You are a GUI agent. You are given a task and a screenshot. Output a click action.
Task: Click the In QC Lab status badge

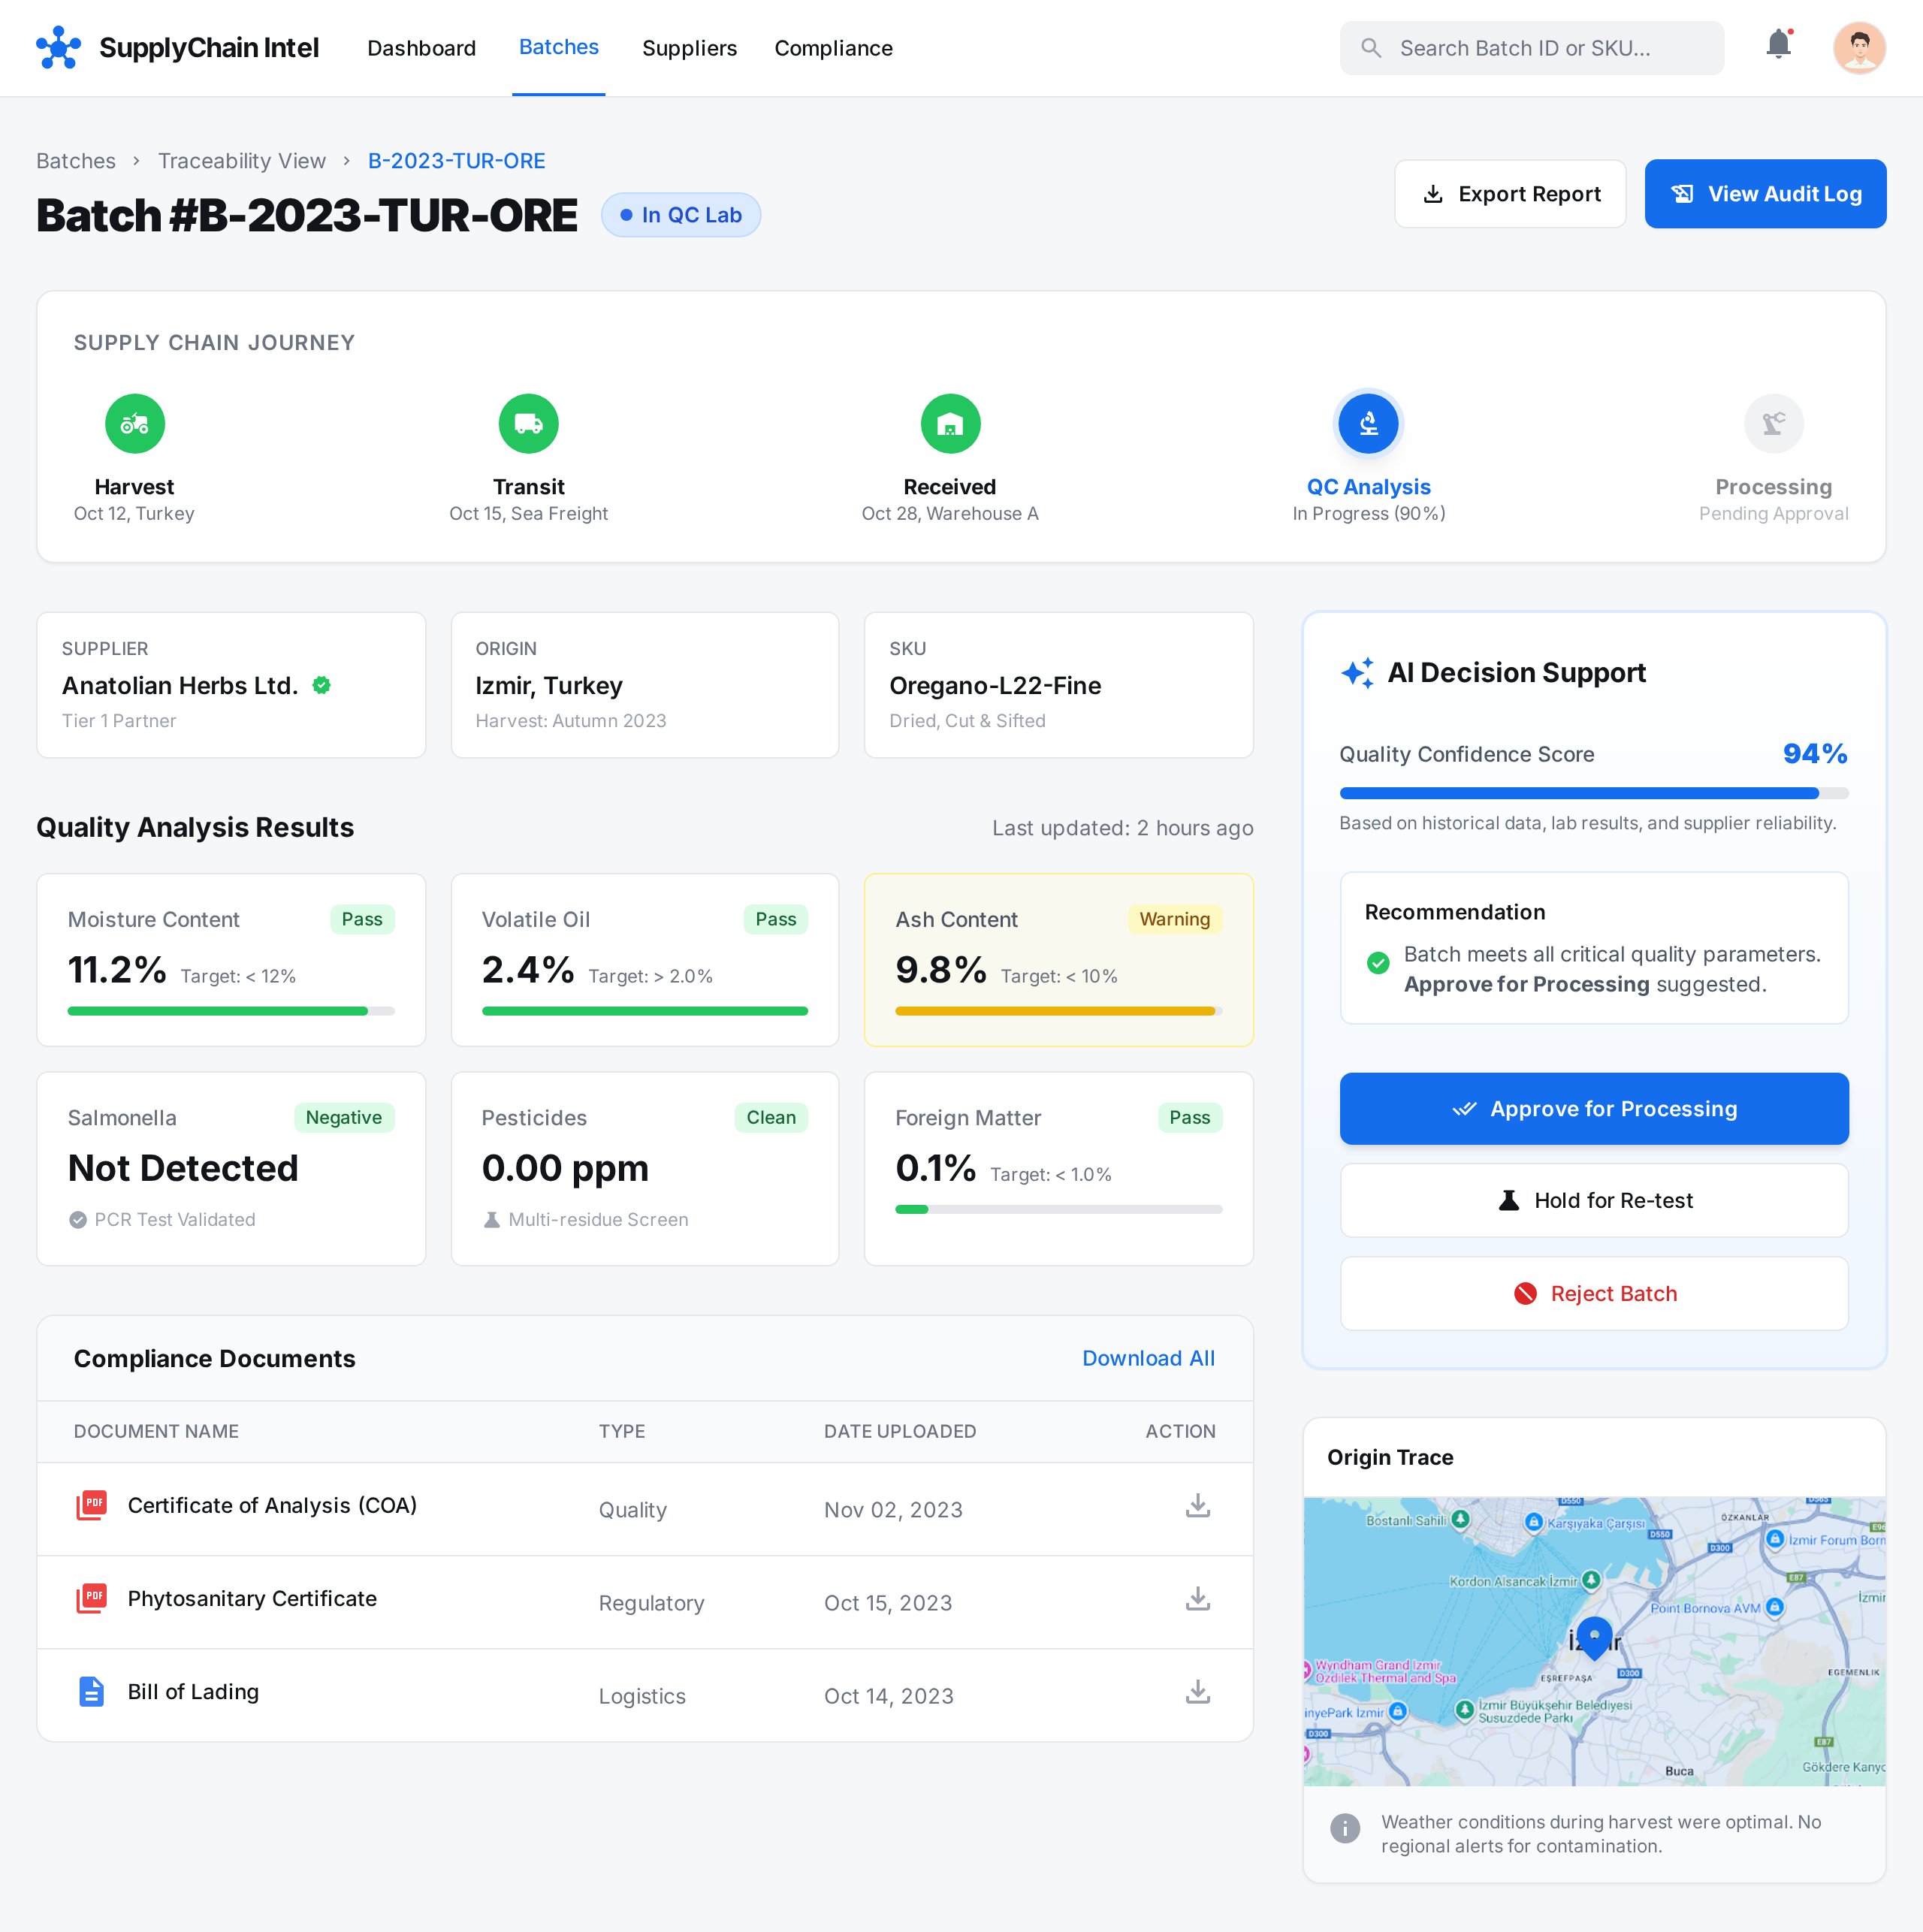pos(680,215)
